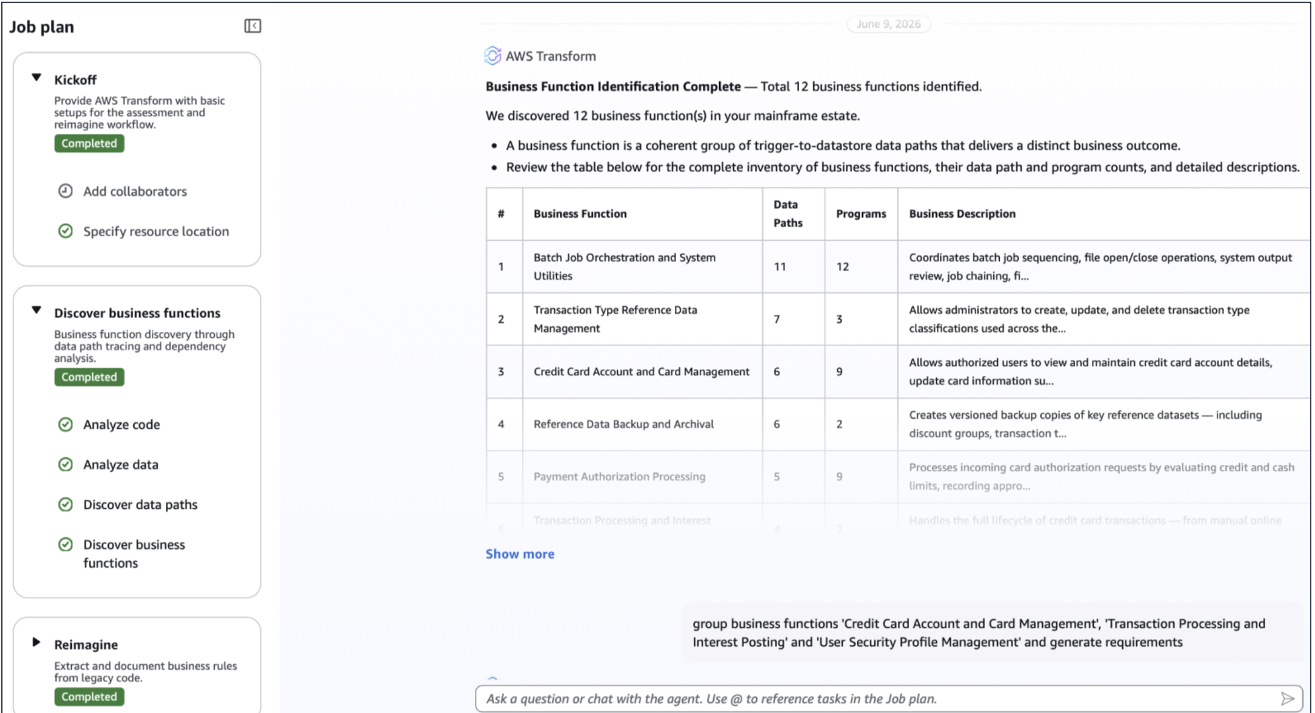Screen dimensions: 1315x713
Task: Open the Specify resource location step
Action: click(x=156, y=232)
